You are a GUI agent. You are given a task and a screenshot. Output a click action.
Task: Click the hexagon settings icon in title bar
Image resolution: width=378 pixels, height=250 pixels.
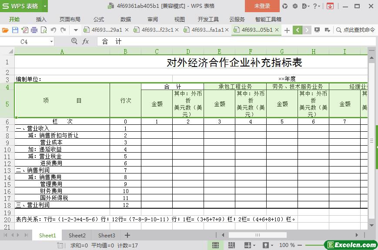[295, 6]
